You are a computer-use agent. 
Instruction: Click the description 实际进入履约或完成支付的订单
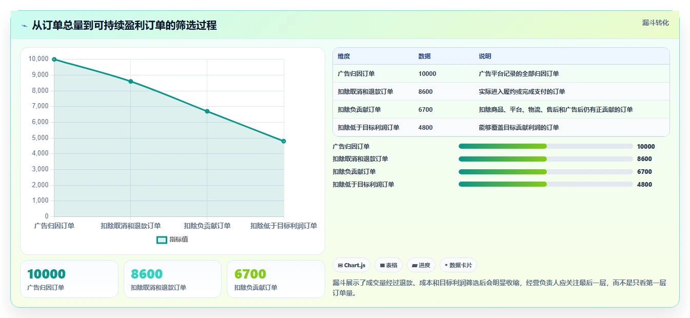pyautogui.click(x=522, y=92)
